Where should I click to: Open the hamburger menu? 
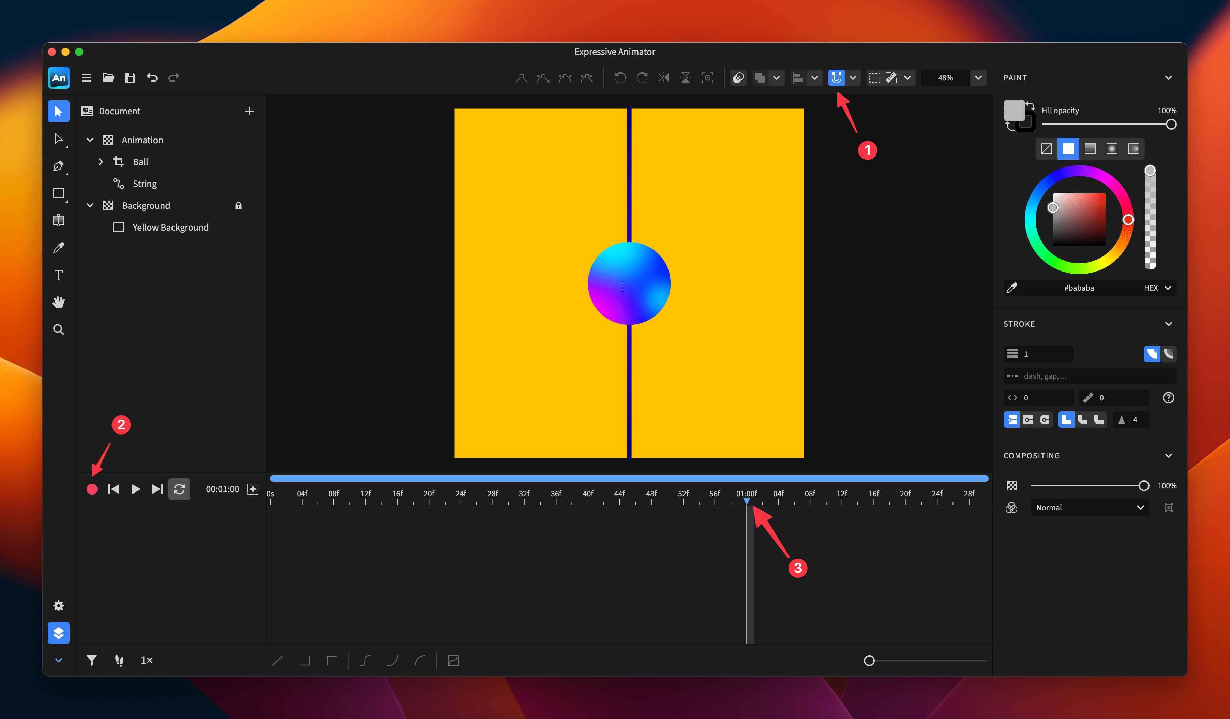(86, 77)
